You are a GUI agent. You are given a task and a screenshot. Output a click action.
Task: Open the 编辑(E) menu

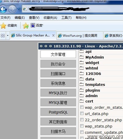[x=20, y=18]
